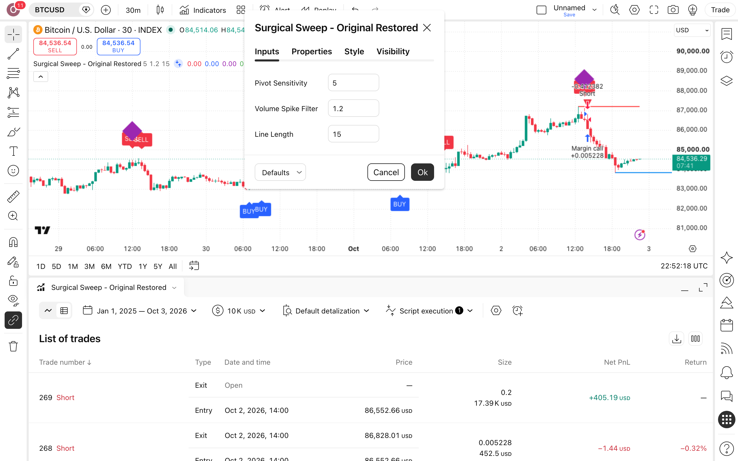Open the Indicators menu
Screen dimensions: 738x461
pos(203,10)
